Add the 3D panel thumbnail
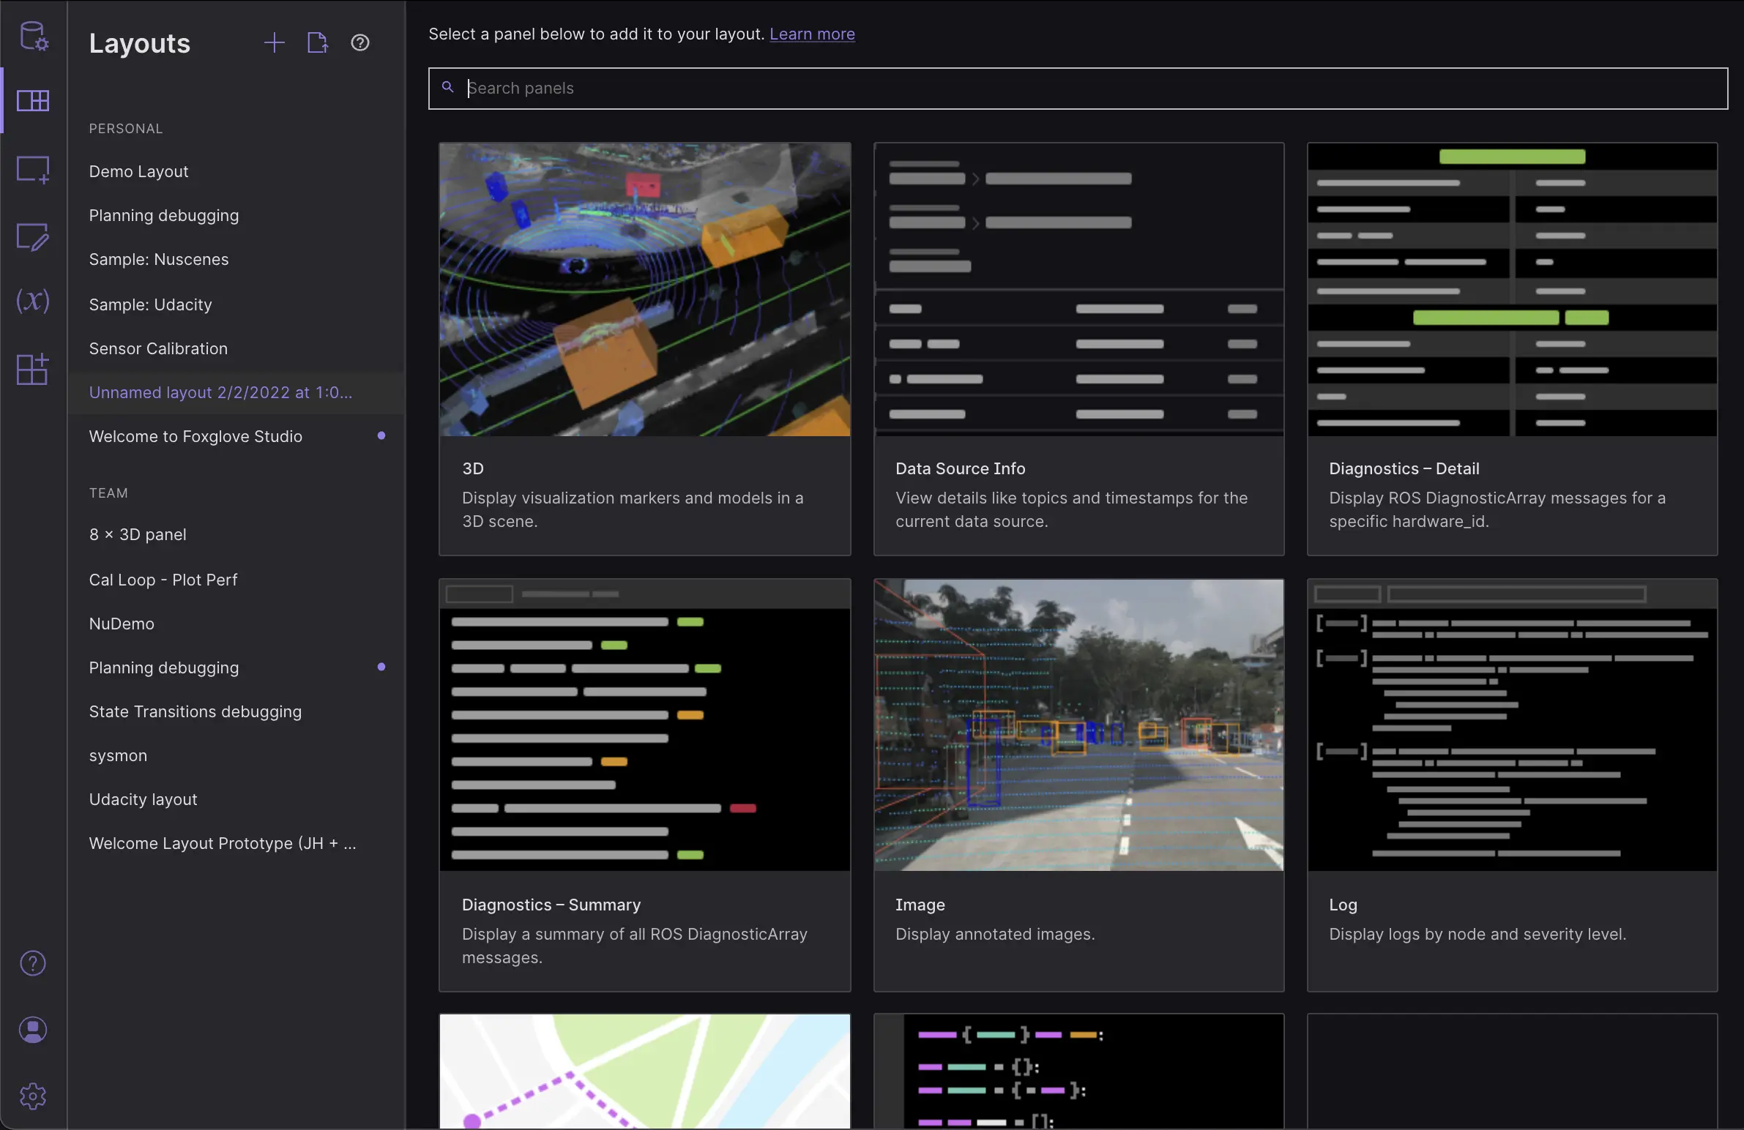This screenshot has height=1130, width=1744. tap(644, 290)
